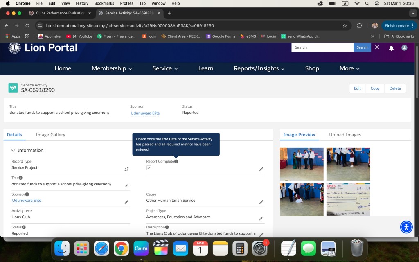Bookmark this page with the star icon
Image resolution: width=419 pixels, height=262 pixels.
pyautogui.click(x=345, y=26)
